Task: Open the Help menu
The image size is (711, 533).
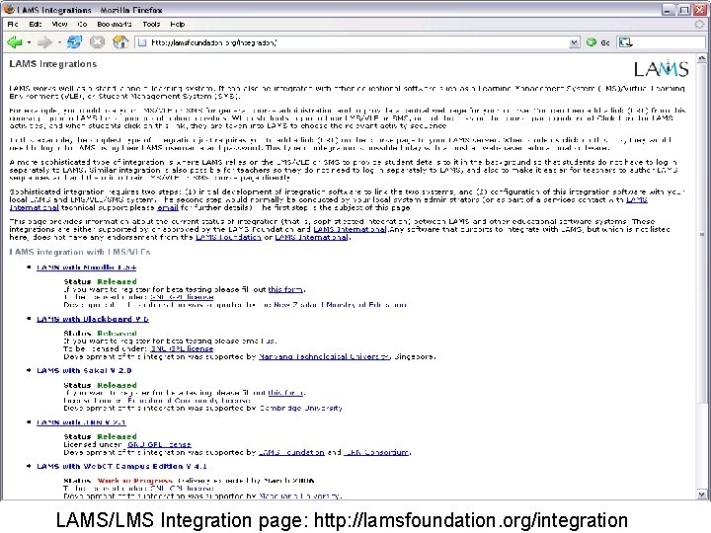Action: [x=178, y=24]
